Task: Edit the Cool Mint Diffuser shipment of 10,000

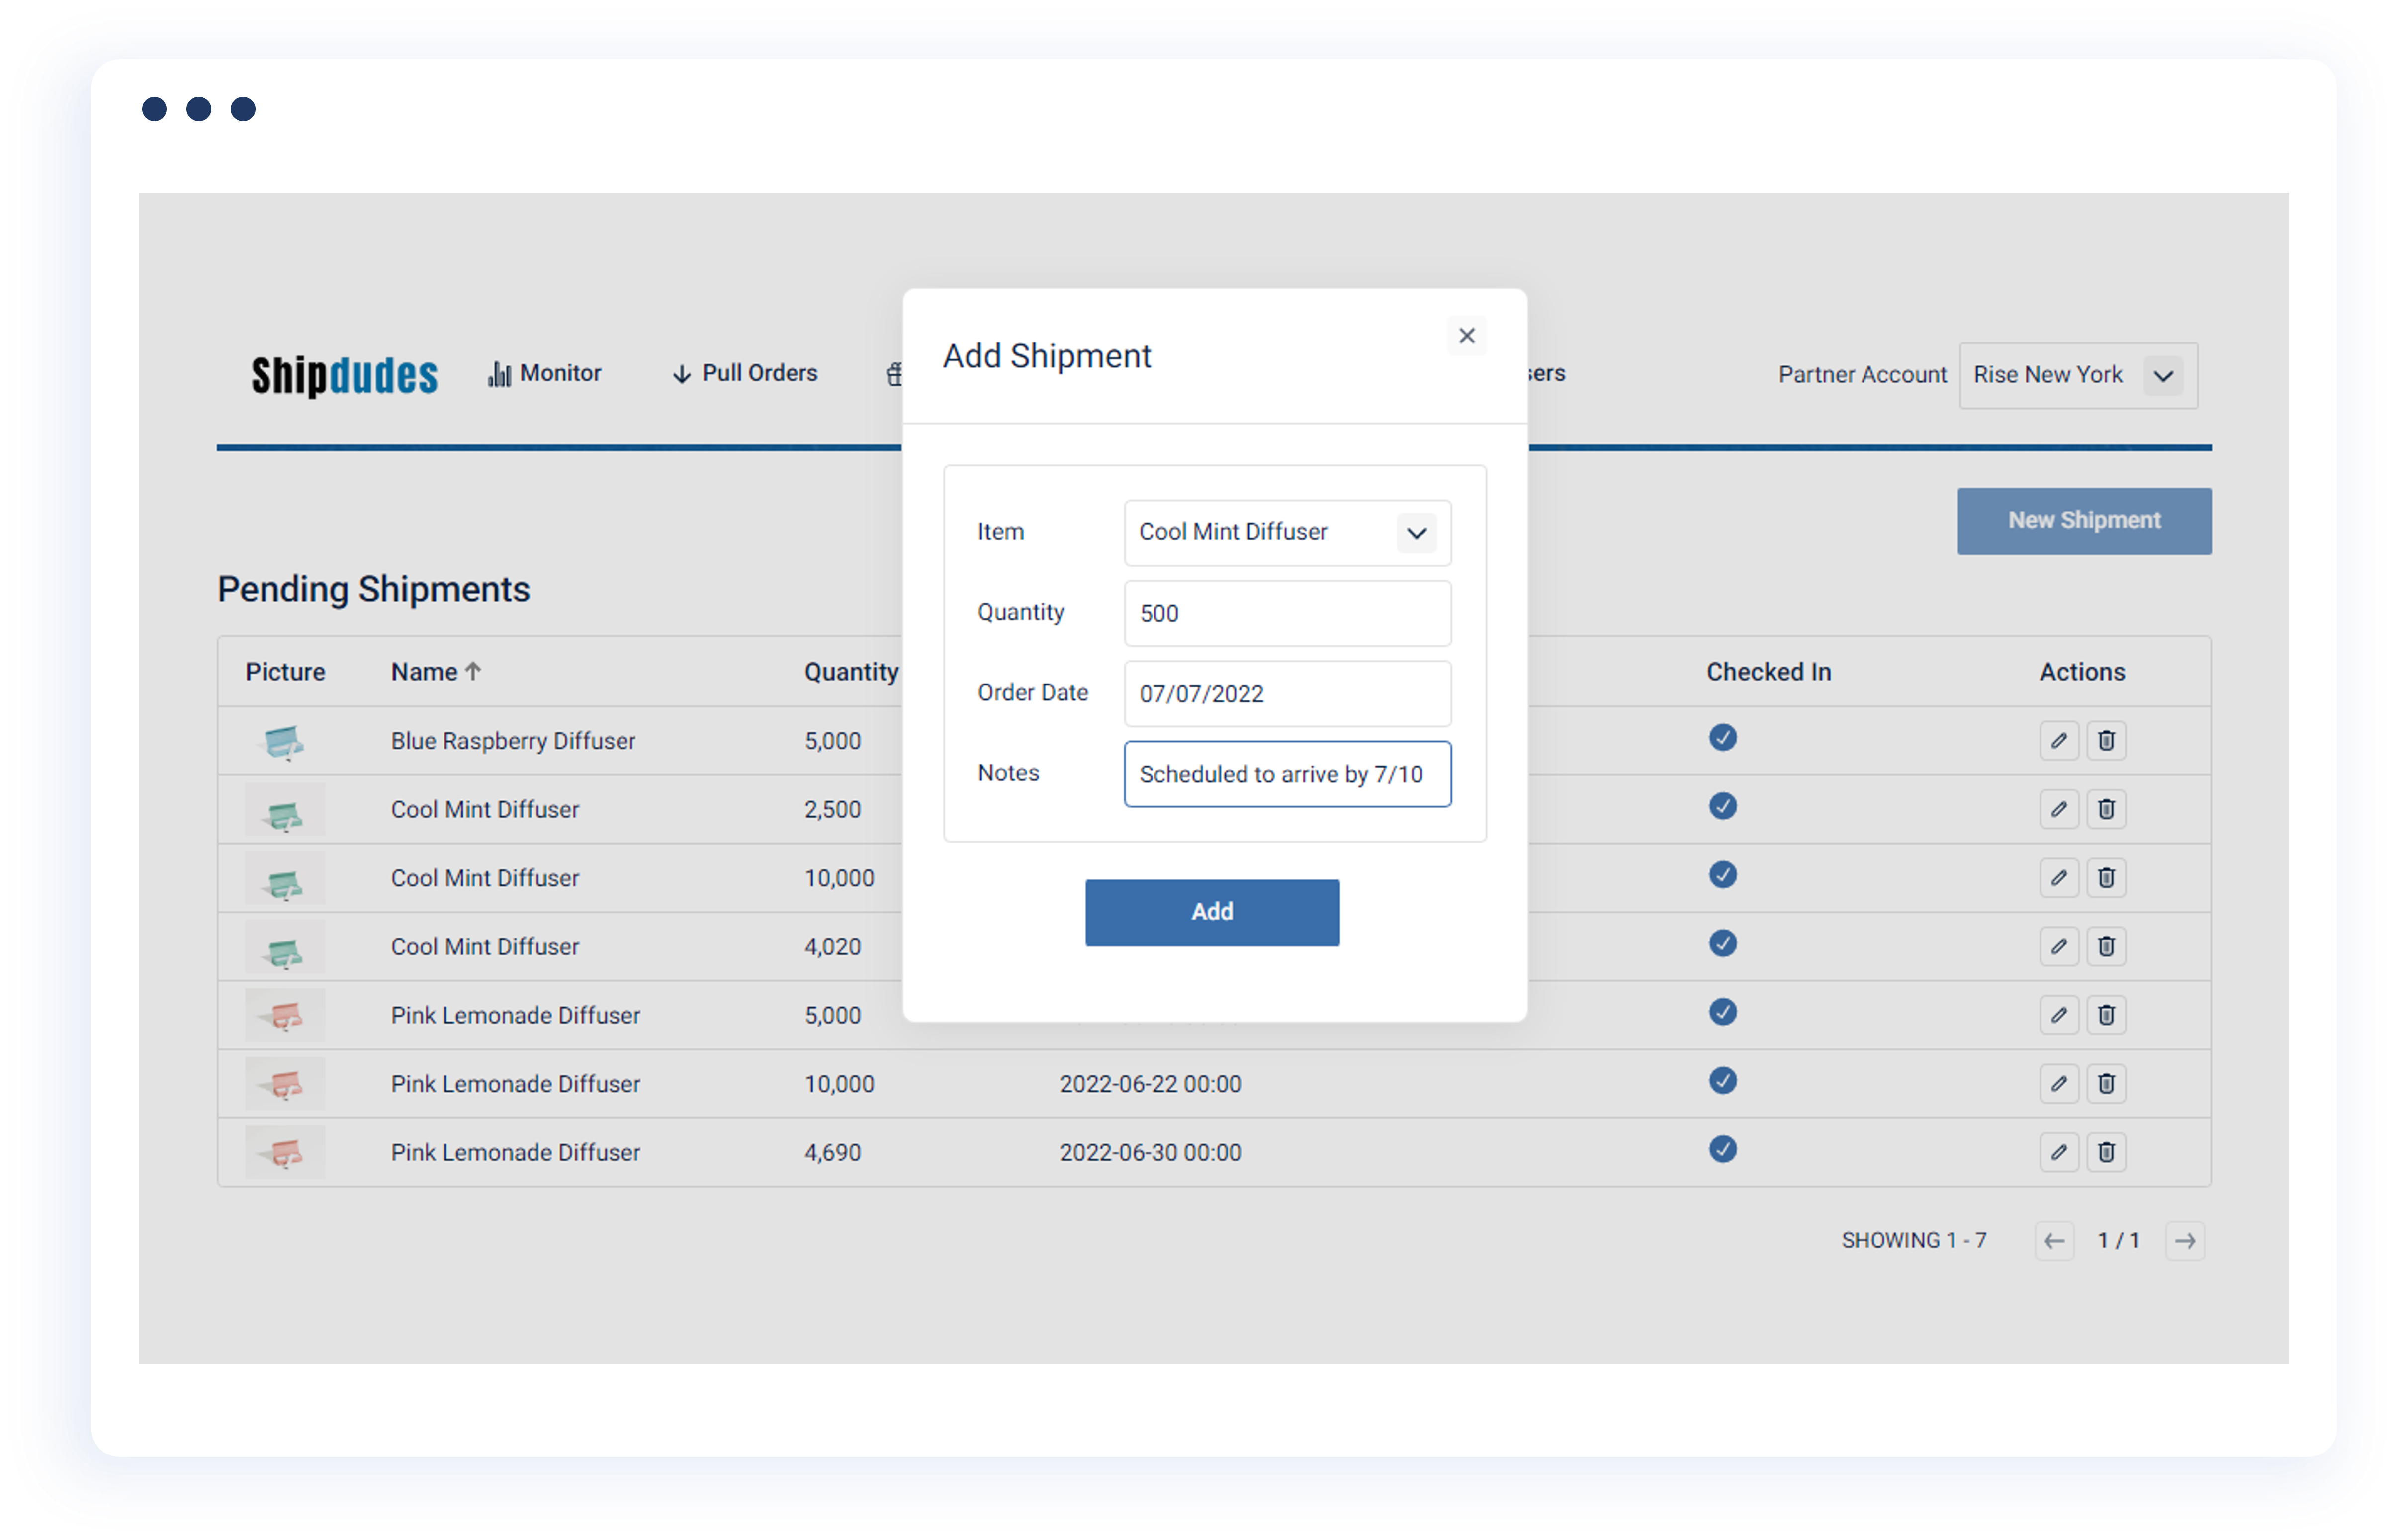Action: (2059, 877)
